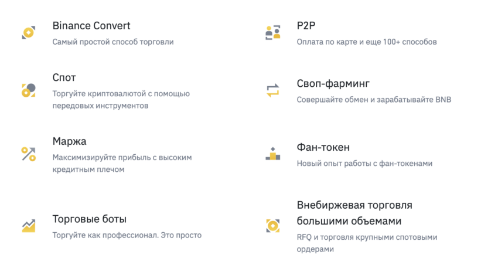Click the Маржа percent arrow icon

point(28,154)
